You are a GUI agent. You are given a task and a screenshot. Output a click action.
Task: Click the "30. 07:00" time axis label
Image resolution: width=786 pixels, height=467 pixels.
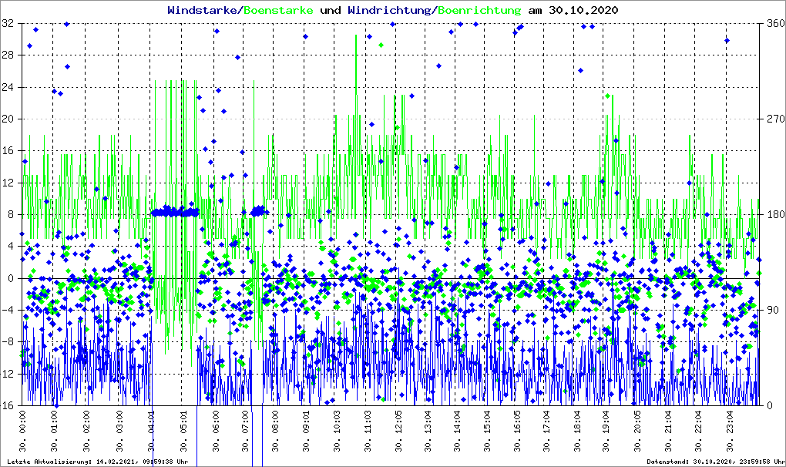coord(246,432)
